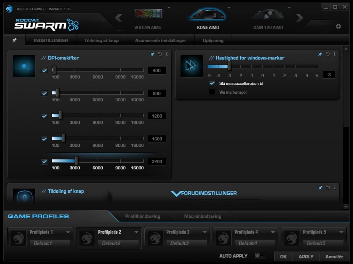
Task: Click the ROCCAT logo icon in title bar
Action: (9, 9)
